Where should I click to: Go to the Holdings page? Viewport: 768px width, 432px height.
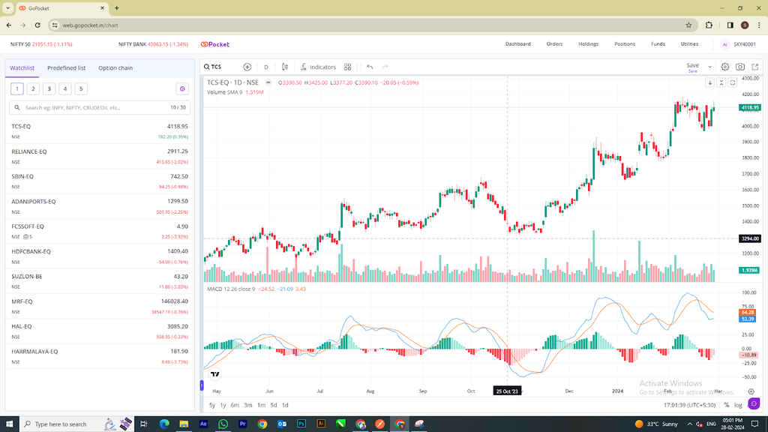[588, 44]
